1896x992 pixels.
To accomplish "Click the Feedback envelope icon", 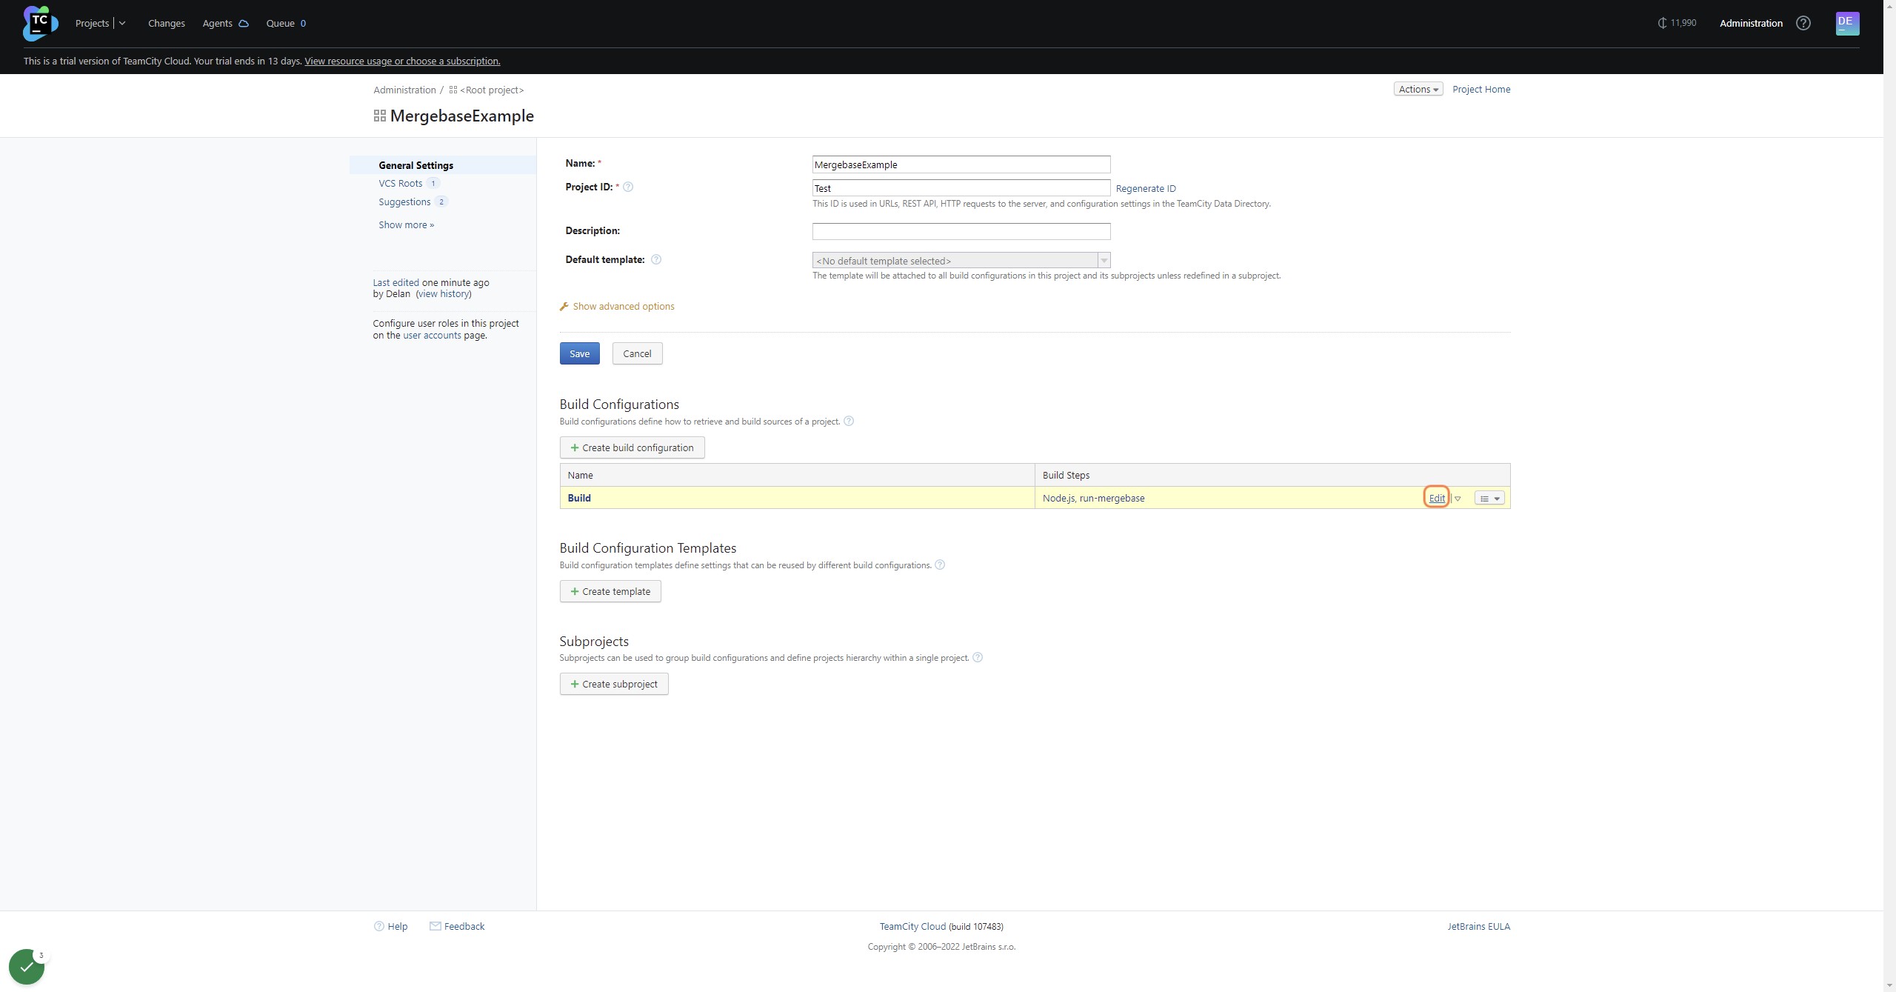I will (x=435, y=926).
